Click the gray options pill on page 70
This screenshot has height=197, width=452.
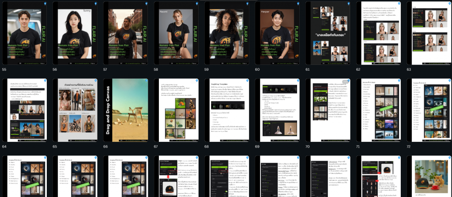(x=346, y=81)
